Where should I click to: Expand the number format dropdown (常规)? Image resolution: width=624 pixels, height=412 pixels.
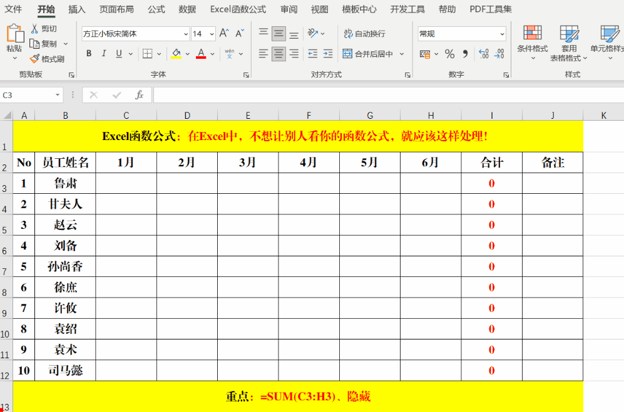pos(502,34)
